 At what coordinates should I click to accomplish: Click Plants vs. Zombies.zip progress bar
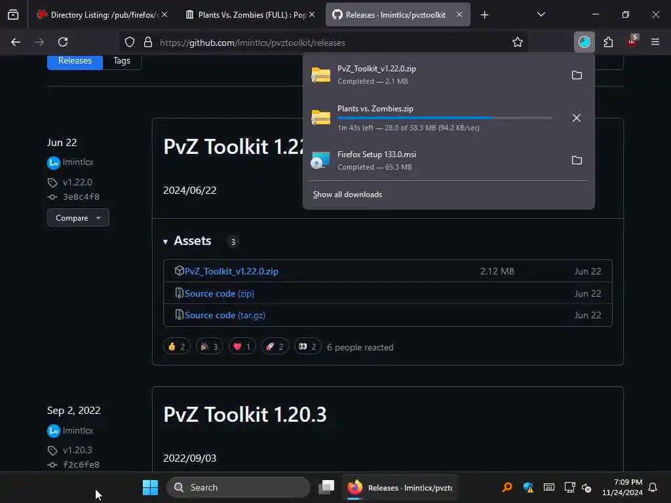444,118
